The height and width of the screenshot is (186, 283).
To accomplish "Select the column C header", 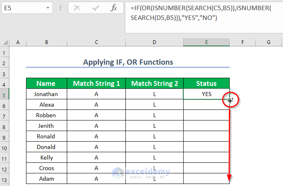I will coord(96,42).
